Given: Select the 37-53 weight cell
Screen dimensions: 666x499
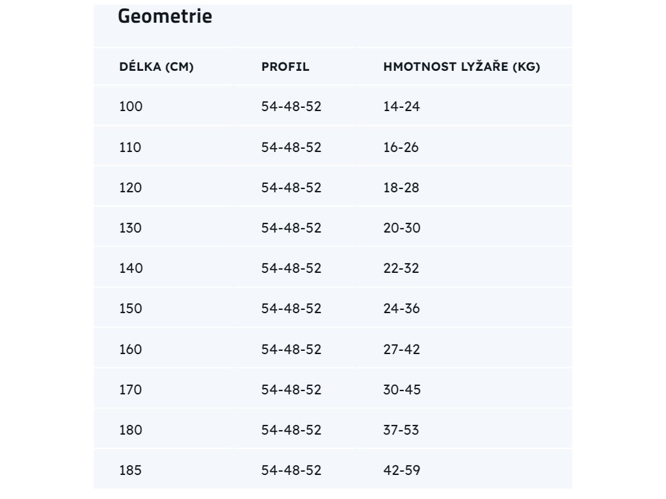Looking at the screenshot, I should pyautogui.click(x=401, y=430).
